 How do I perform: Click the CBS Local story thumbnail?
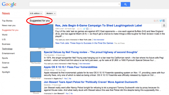[x=41, y=36]
